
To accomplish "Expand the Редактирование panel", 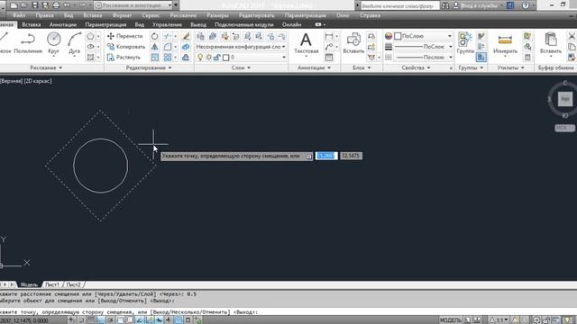I will tap(149, 68).
